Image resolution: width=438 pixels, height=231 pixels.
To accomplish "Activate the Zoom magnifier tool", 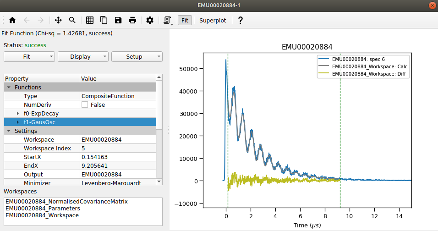I will [x=72, y=20].
